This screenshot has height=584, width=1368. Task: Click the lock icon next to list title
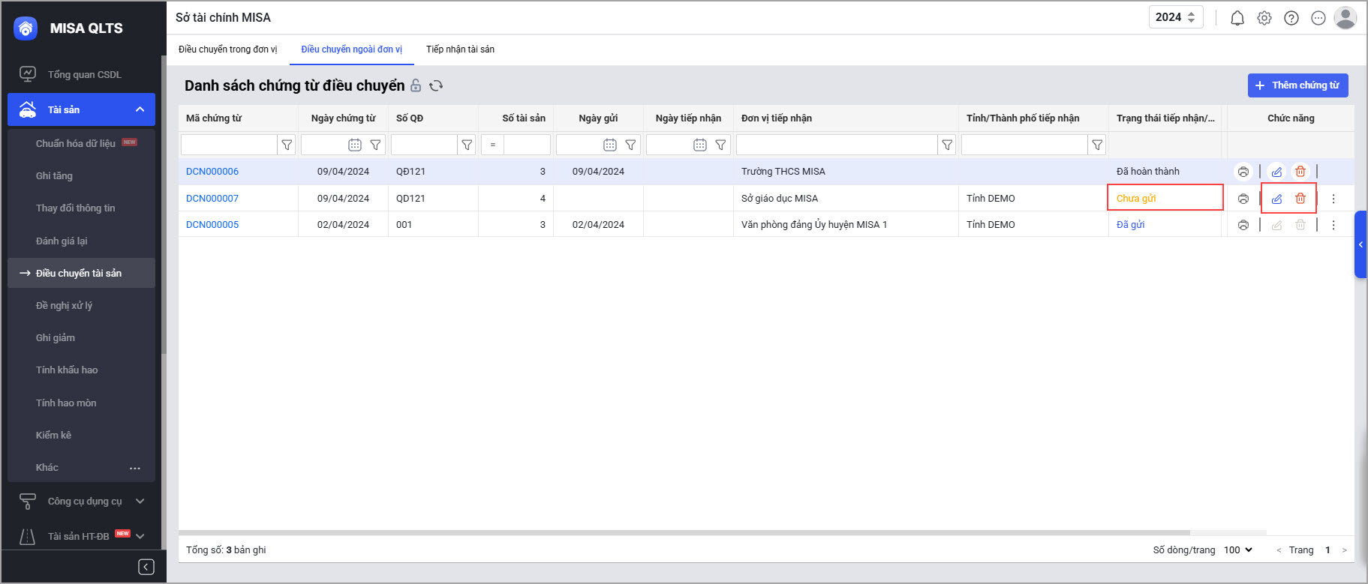click(x=416, y=86)
